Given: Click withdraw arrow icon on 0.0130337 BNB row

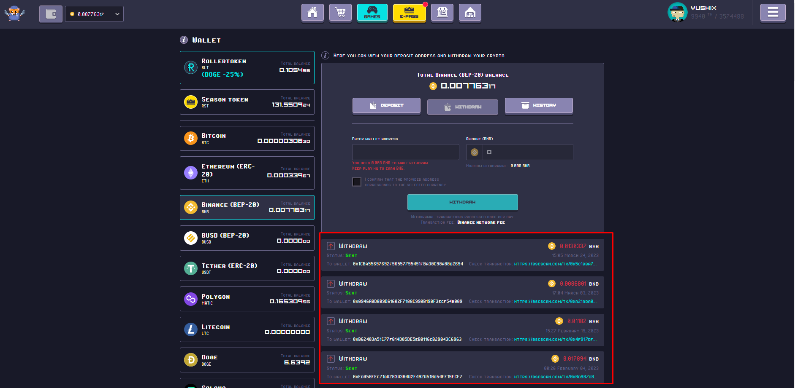Looking at the screenshot, I should [331, 246].
